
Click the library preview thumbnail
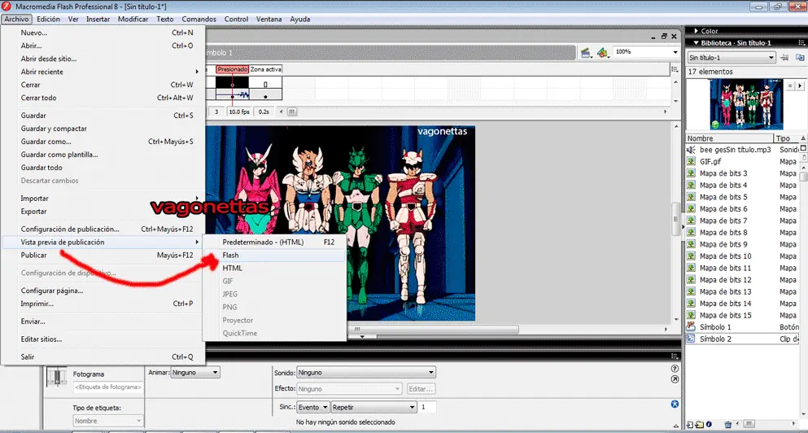746,104
